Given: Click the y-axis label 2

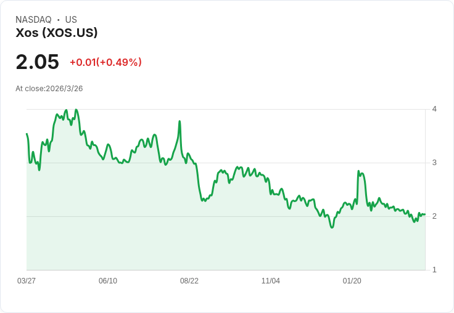Looking at the screenshot, I should pos(434,216).
